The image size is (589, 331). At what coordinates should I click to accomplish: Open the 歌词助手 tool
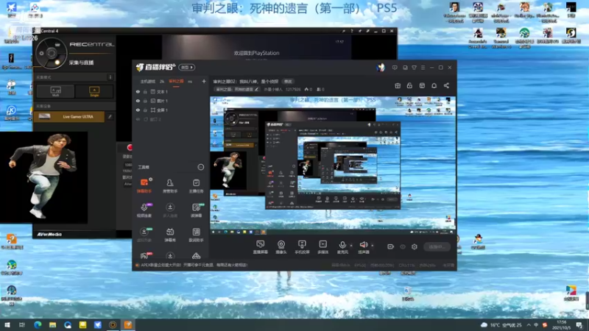[196, 235]
